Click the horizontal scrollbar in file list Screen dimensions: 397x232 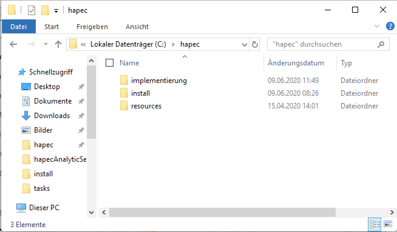[222, 212]
